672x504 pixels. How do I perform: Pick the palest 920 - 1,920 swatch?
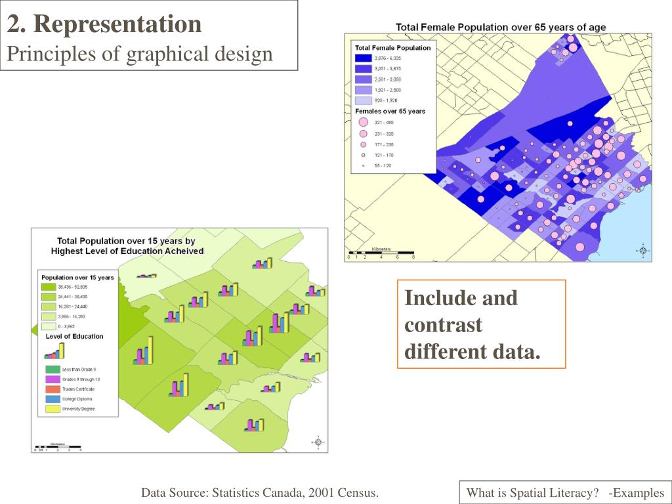[363, 100]
